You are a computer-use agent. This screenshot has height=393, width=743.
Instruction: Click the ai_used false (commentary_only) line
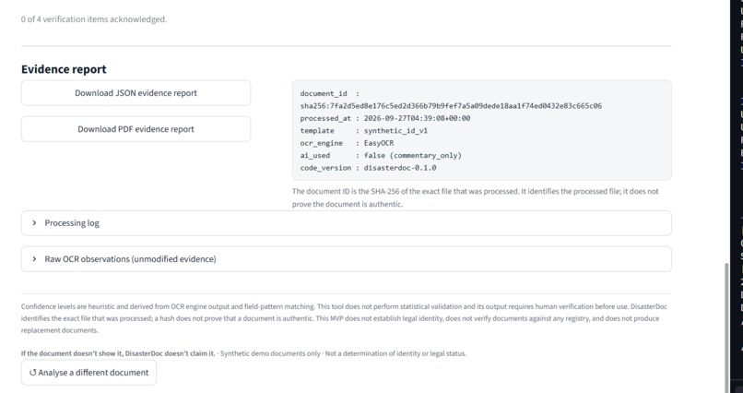pyautogui.click(x=381, y=156)
